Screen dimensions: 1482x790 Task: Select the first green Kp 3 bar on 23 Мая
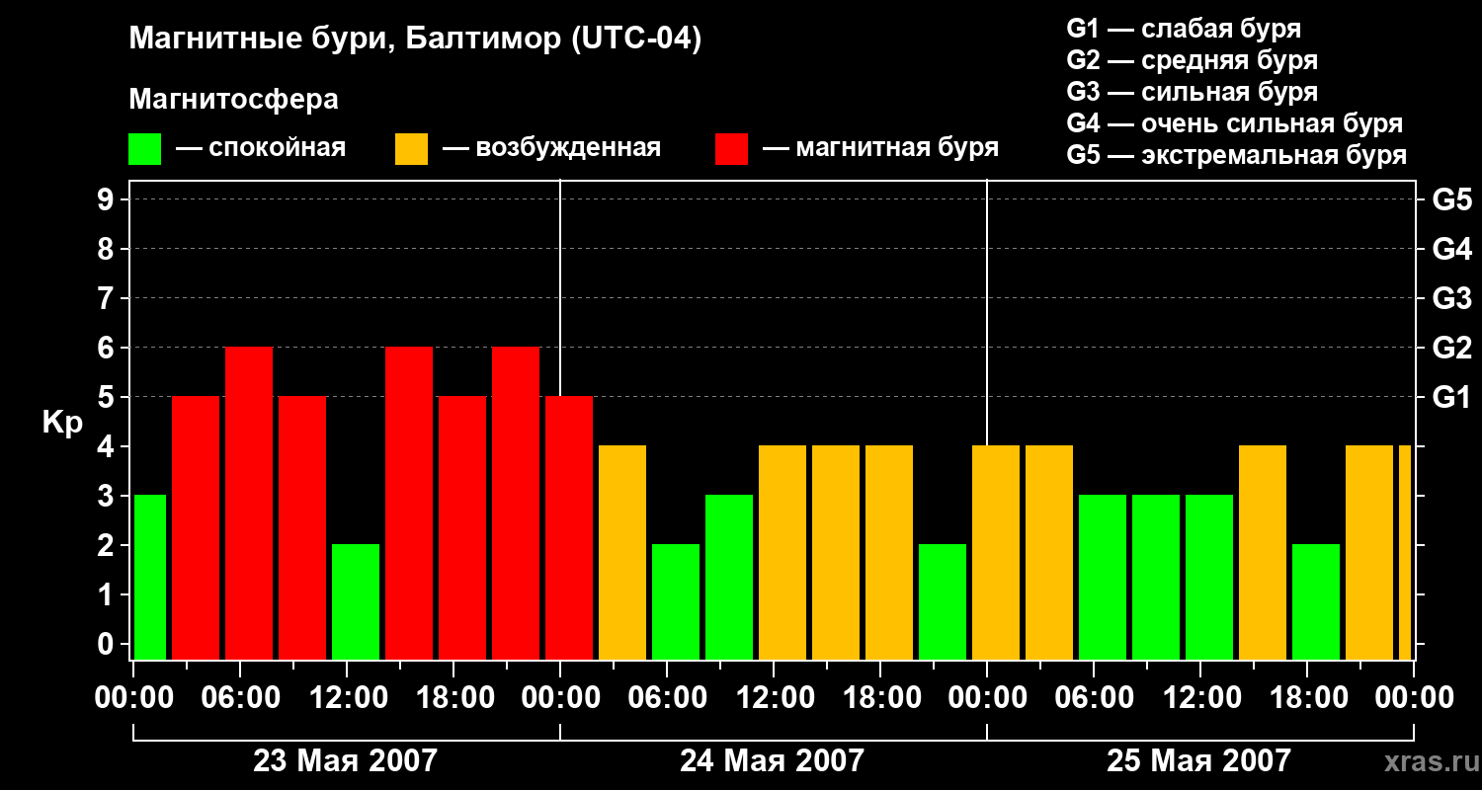150,577
